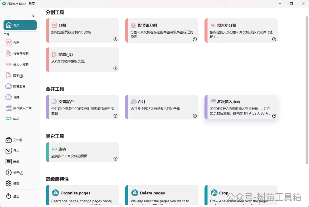This screenshot has width=309, height=207.
Task: Open the 首页 home sidebar item
Action: point(20,25)
